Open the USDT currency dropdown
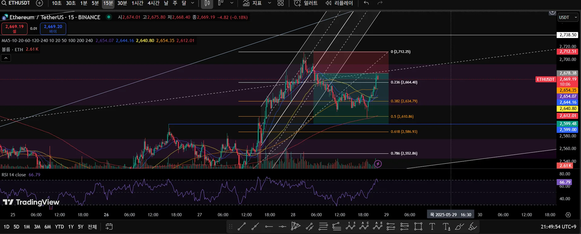This screenshot has height=234, width=581. point(568,18)
